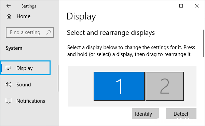The height and width of the screenshot is (126, 205).
Task: Select the Notifications speech-bubble icon
Action: [9, 101]
